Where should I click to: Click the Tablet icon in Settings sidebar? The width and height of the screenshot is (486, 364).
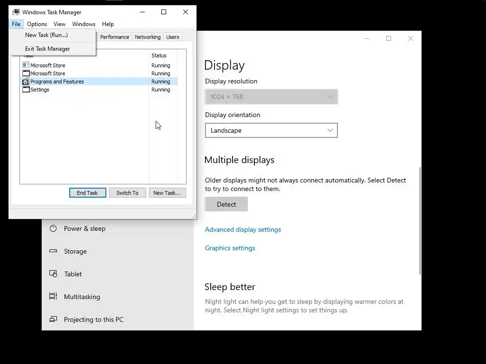(53, 274)
